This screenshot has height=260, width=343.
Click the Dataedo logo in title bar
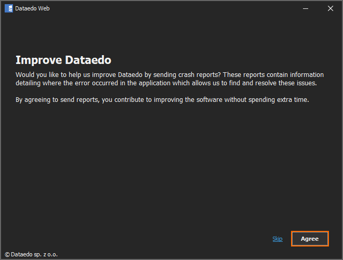pyautogui.click(x=8, y=8)
